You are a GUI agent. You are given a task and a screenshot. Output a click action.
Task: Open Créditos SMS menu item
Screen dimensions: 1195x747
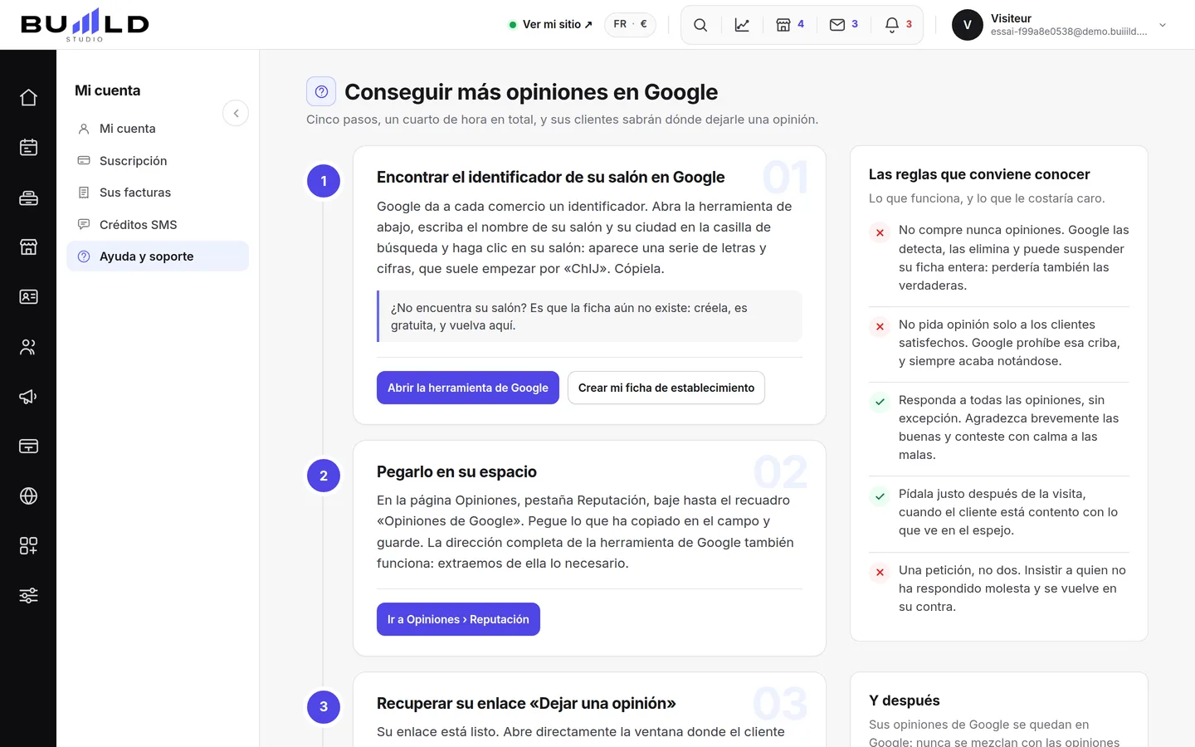coord(158,225)
